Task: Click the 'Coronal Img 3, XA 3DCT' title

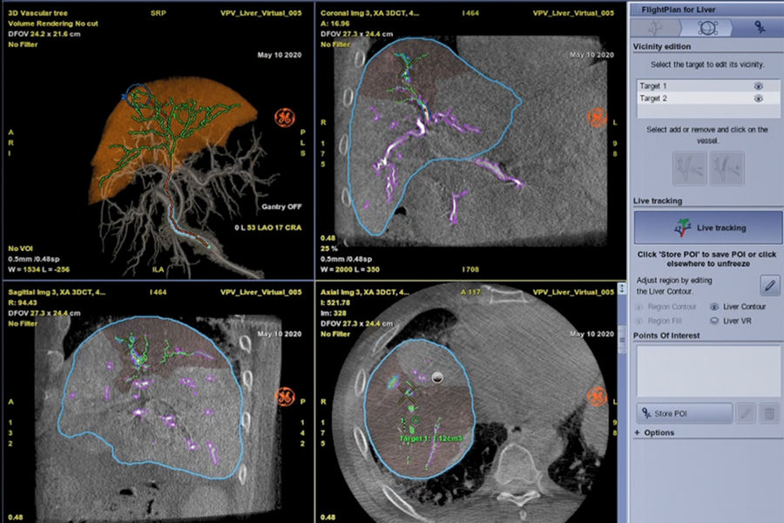Action: [369, 13]
